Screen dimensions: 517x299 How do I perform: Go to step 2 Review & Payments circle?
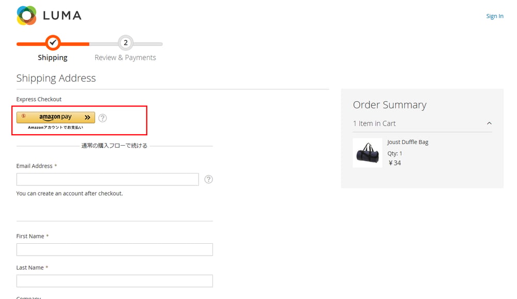tap(126, 43)
